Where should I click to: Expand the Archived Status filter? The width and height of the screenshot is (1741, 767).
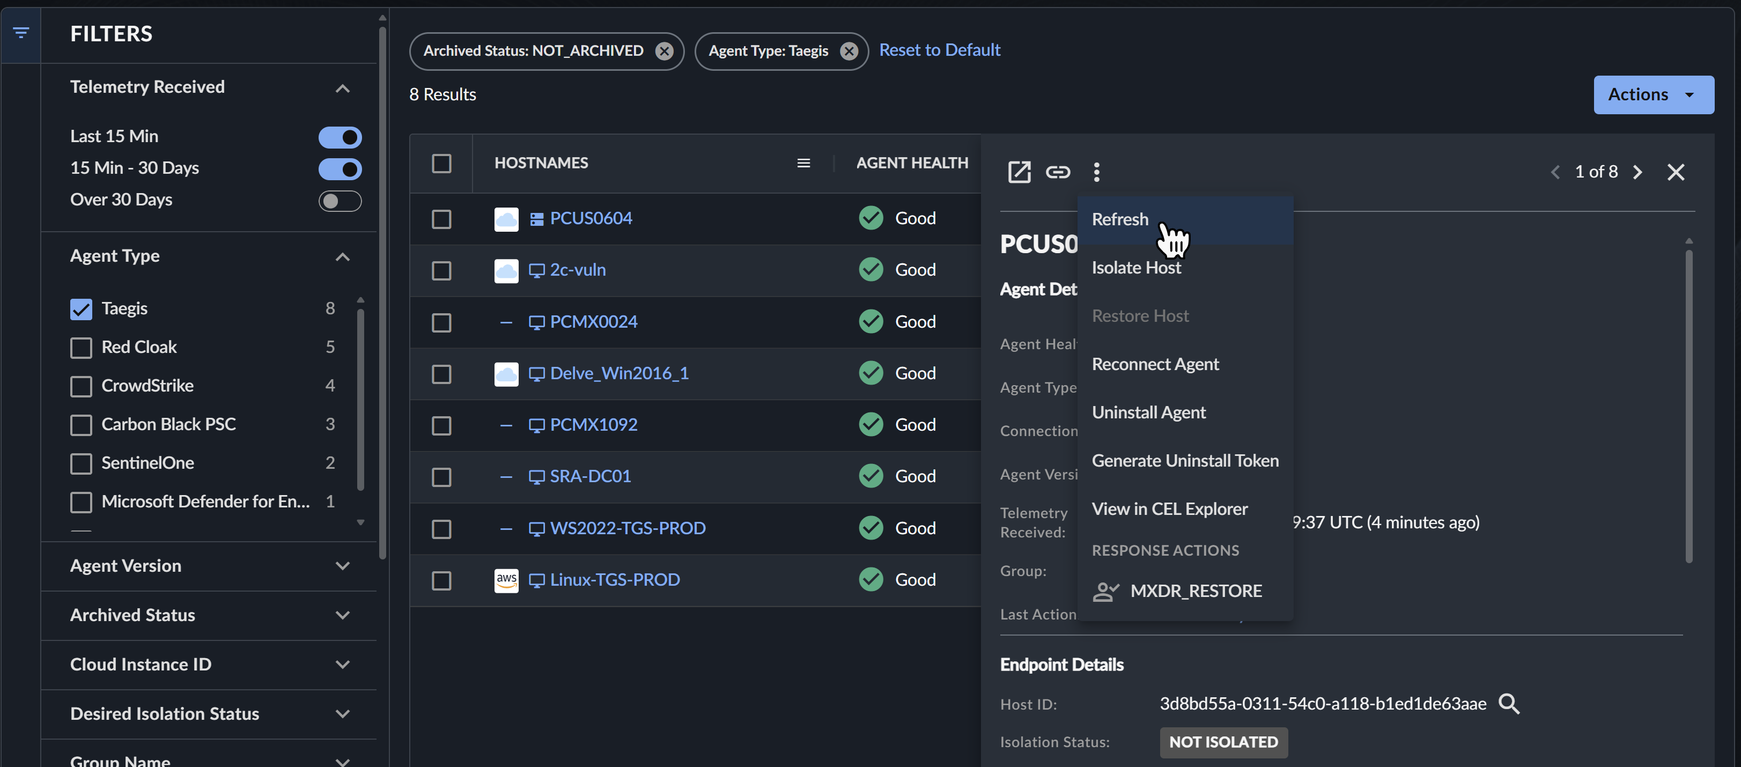(343, 615)
